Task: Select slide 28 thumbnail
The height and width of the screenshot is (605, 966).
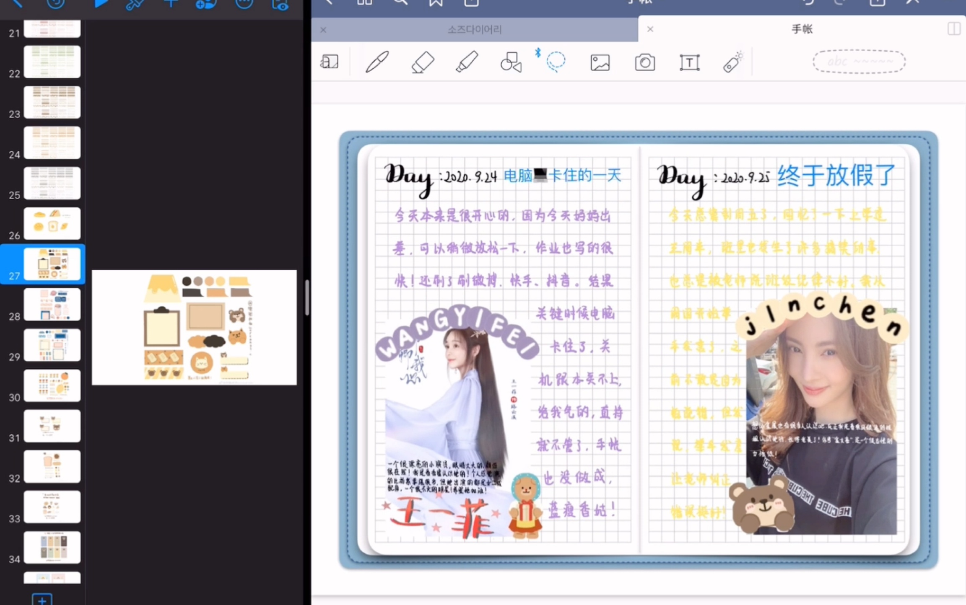Action: click(x=52, y=304)
